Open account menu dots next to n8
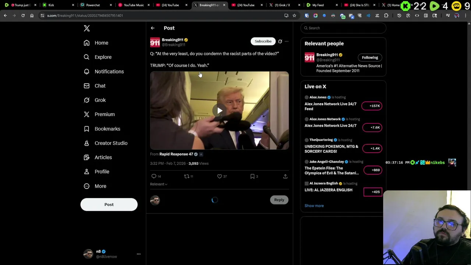471x265 pixels. coord(139,254)
